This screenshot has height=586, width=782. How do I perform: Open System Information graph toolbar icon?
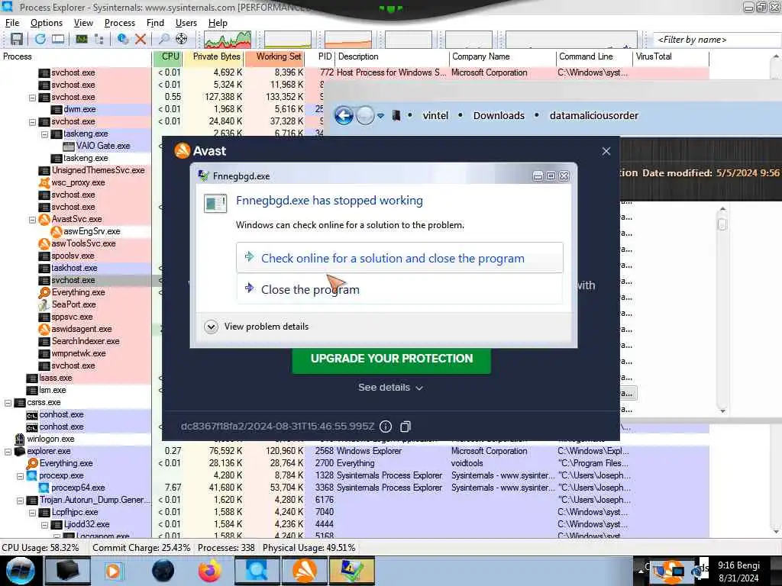coord(82,39)
